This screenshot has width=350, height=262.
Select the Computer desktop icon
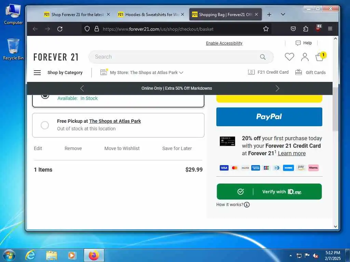[x=13, y=14]
